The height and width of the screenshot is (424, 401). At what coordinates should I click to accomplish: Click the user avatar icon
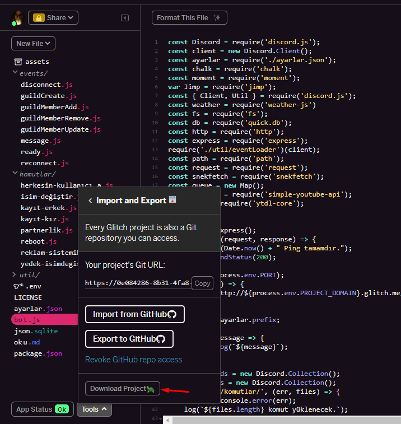pos(18,18)
